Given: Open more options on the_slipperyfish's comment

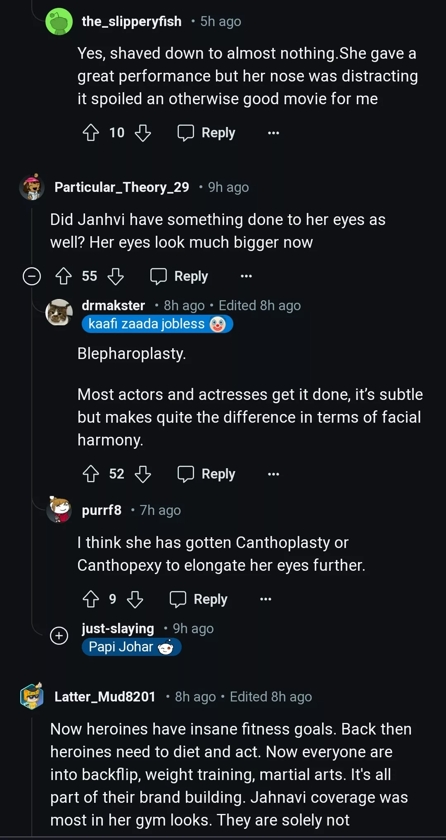Looking at the screenshot, I should pos(273,133).
